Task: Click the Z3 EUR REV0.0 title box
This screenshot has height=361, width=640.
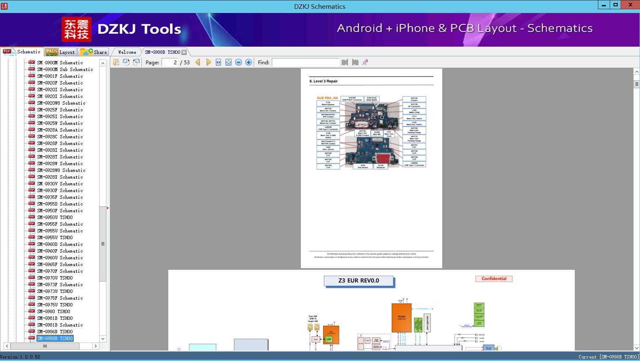Action: point(359,281)
